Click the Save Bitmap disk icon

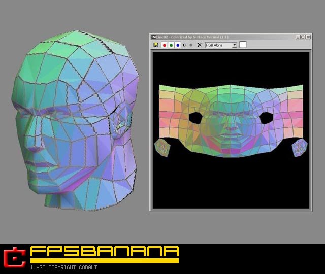click(155, 45)
